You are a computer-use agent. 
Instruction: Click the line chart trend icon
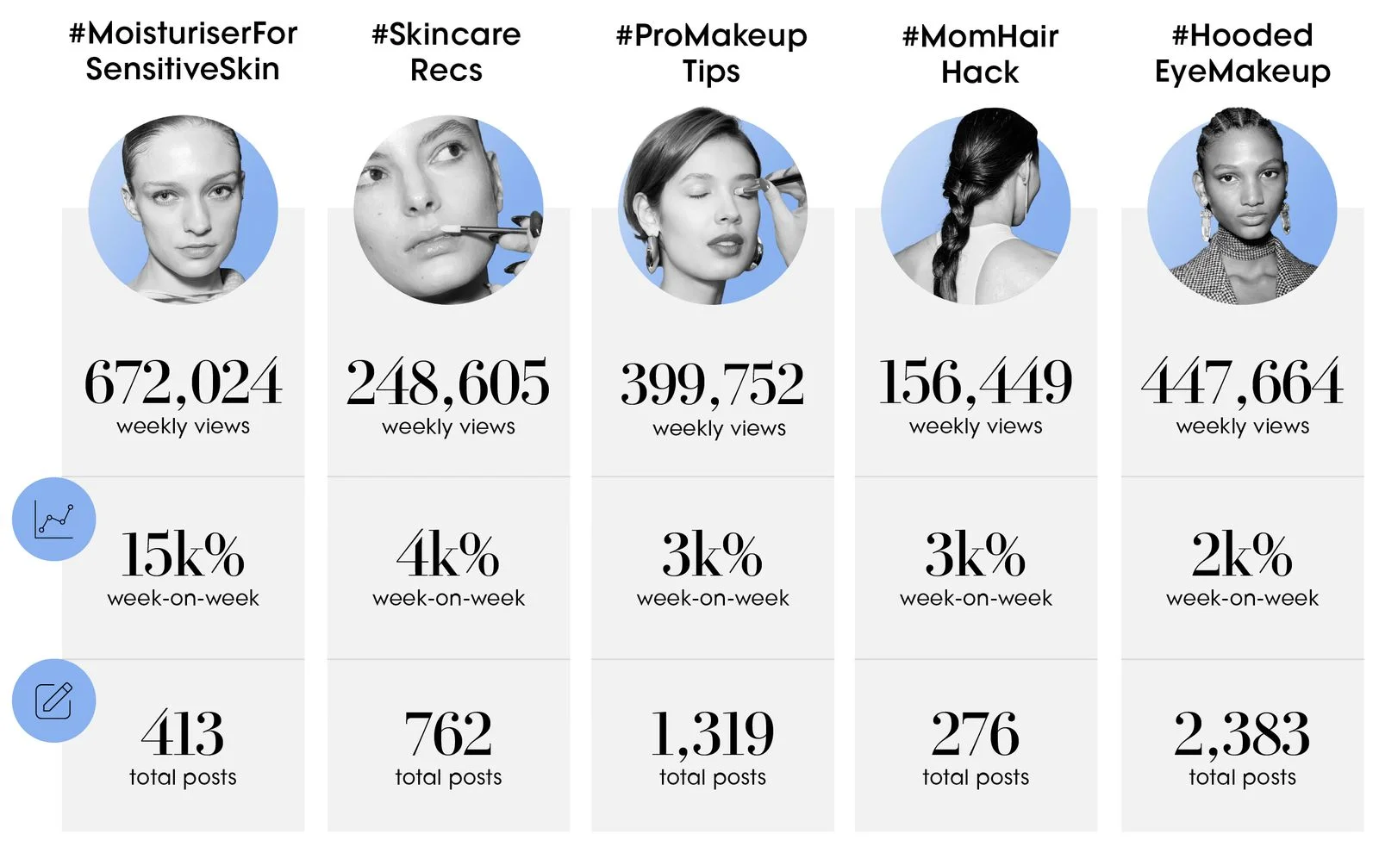pyautogui.click(x=53, y=520)
